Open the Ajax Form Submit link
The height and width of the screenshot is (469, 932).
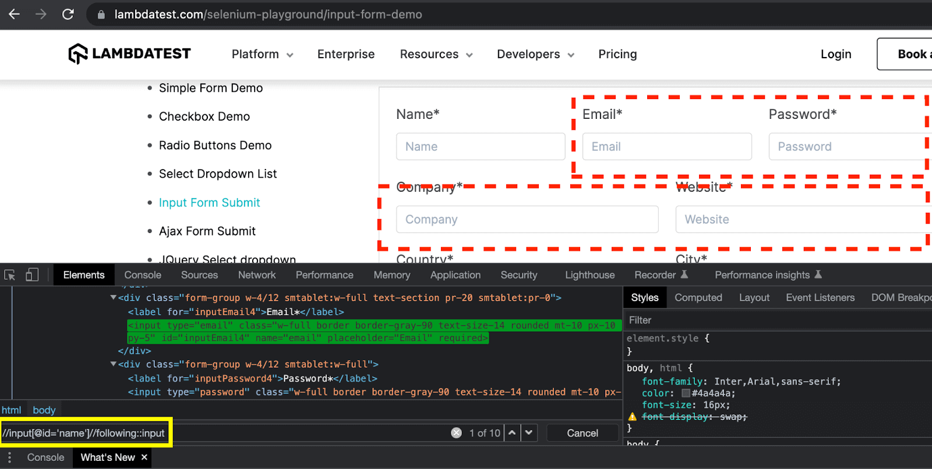tap(207, 231)
